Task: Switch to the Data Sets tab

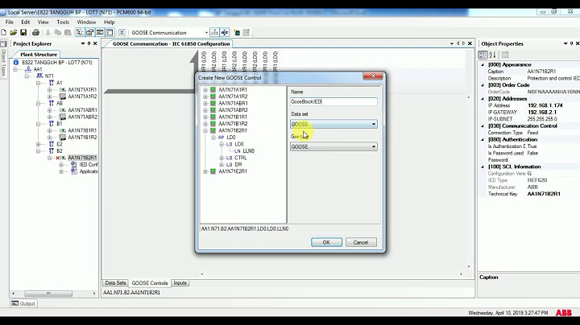Action: [115, 283]
